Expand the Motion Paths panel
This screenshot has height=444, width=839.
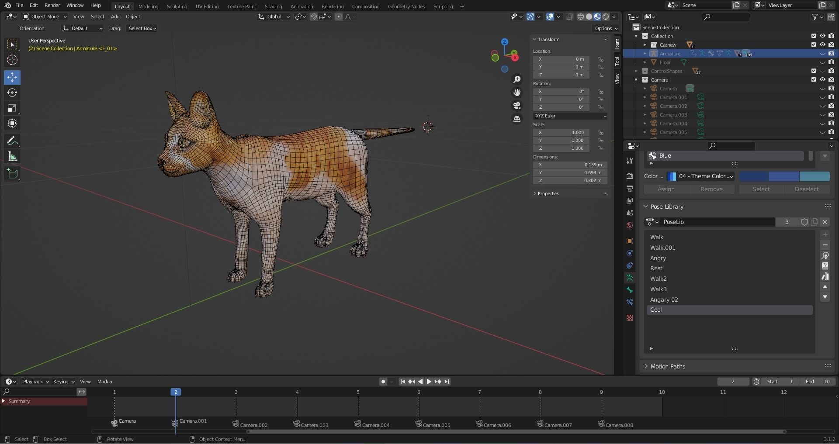(x=667, y=366)
